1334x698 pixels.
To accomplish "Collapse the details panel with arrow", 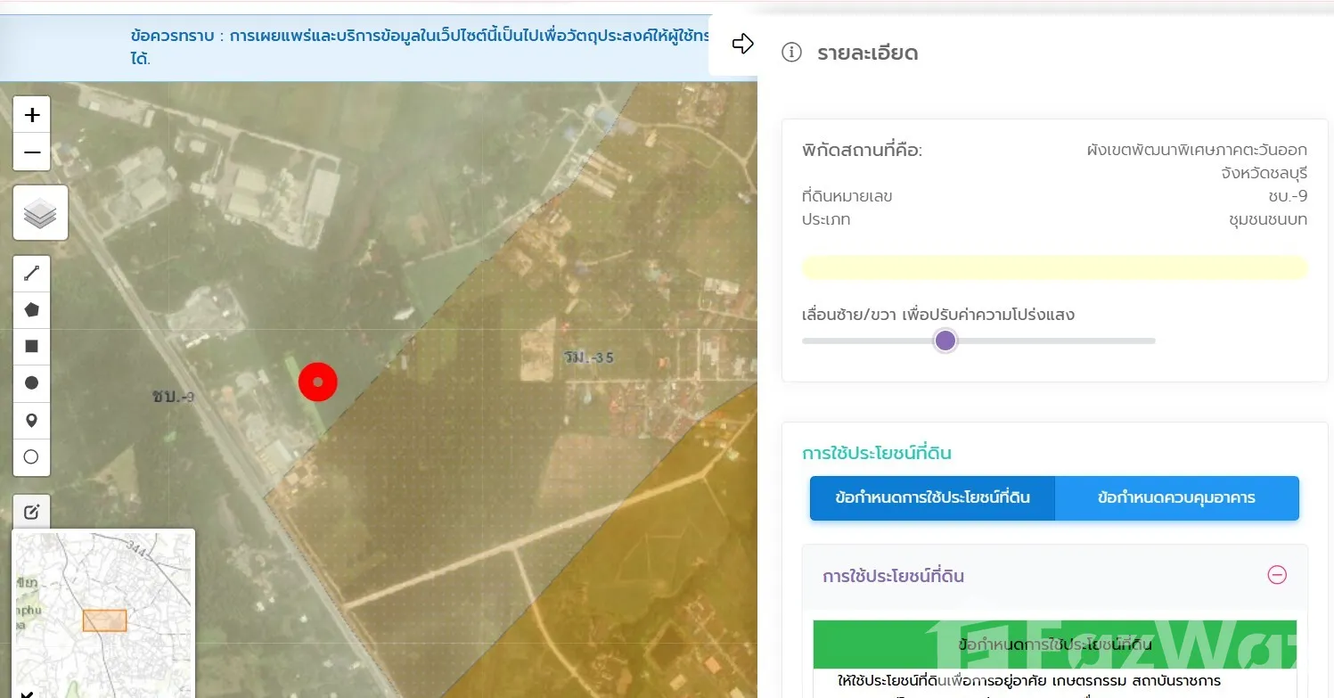I will coord(742,44).
